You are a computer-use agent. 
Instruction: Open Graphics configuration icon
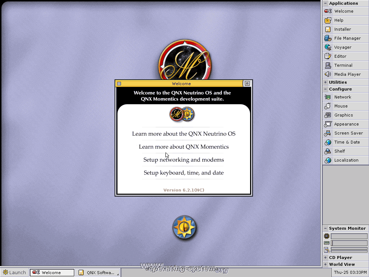point(328,115)
